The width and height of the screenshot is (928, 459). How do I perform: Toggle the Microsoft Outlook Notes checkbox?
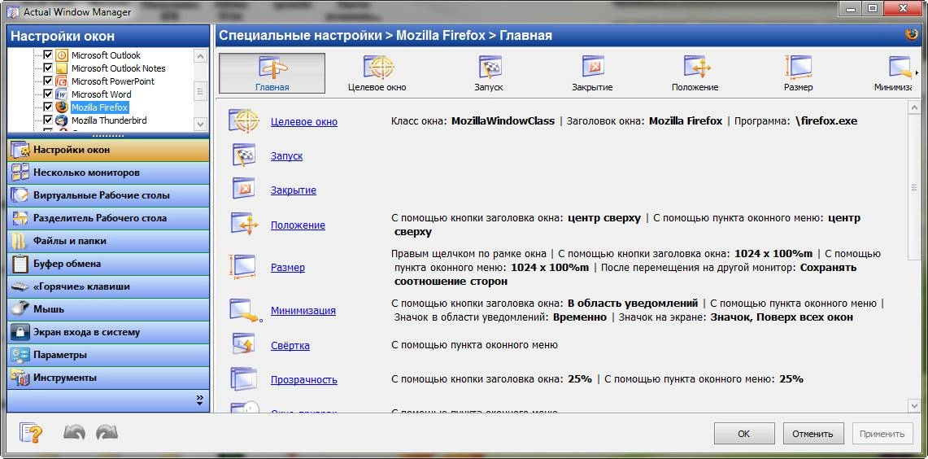click(49, 68)
